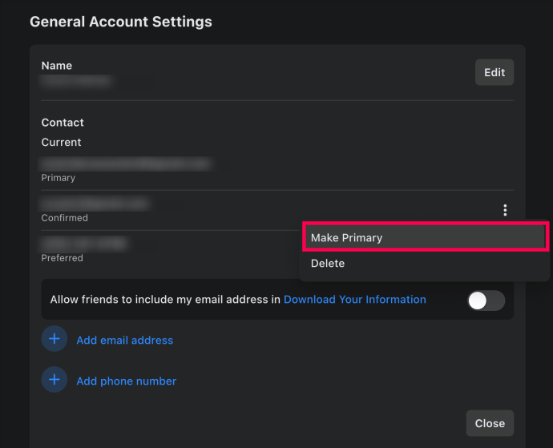Click the Add phone number link text

pos(126,381)
